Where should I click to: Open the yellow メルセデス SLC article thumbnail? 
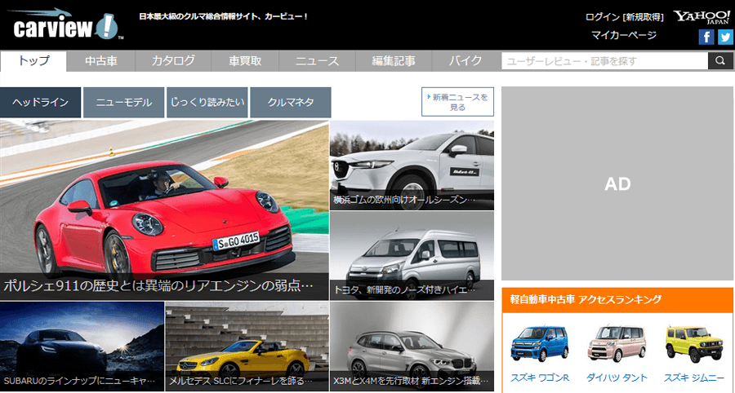tap(247, 347)
